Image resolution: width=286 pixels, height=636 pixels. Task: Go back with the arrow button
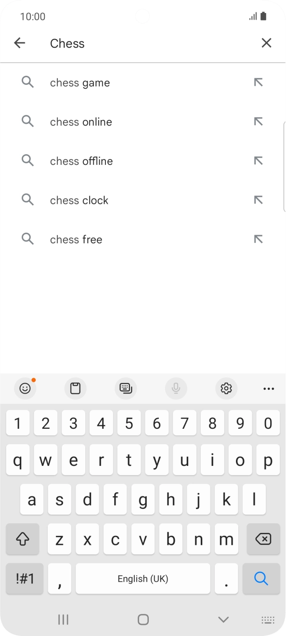(x=19, y=43)
